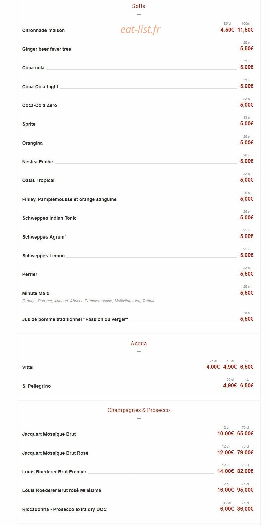Click Vittel 25 cl price 4,00€
This screenshot has height=526, width=270.
(x=213, y=367)
